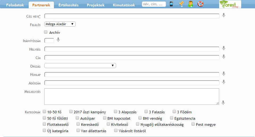Tick the Archív checkbox
255x137 pixels.
click(46, 32)
